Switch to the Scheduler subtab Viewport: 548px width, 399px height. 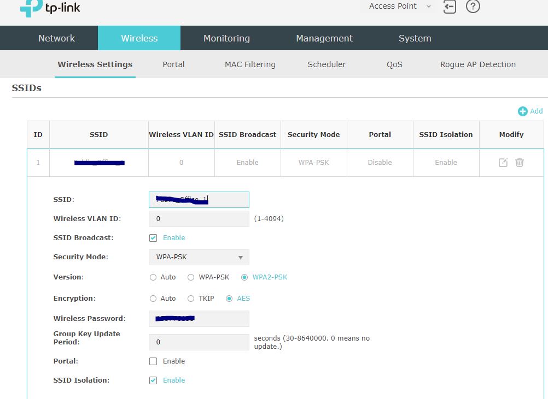point(327,64)
